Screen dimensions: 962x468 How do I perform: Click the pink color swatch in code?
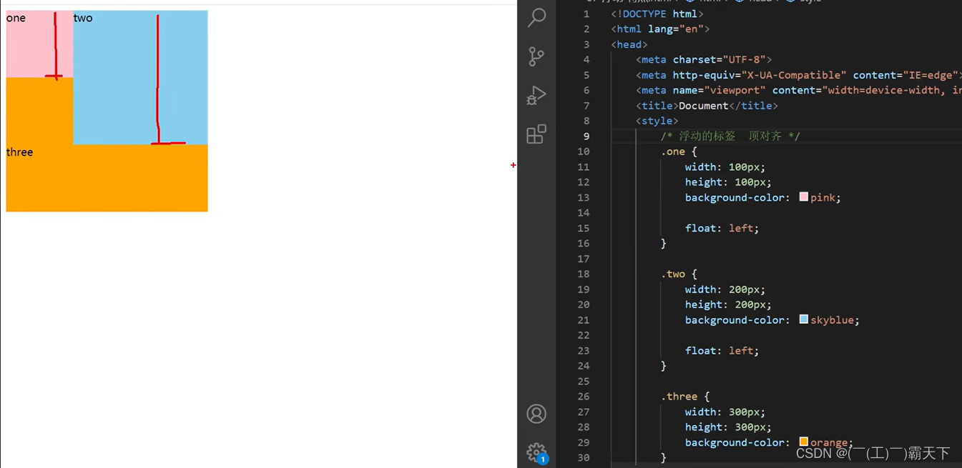(804, 196)
